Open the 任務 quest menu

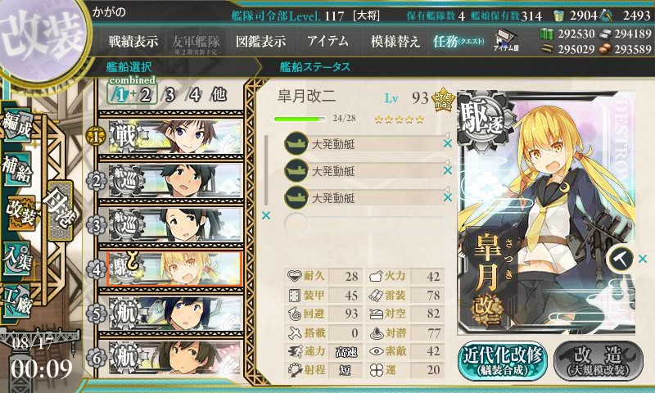[458, 41]
